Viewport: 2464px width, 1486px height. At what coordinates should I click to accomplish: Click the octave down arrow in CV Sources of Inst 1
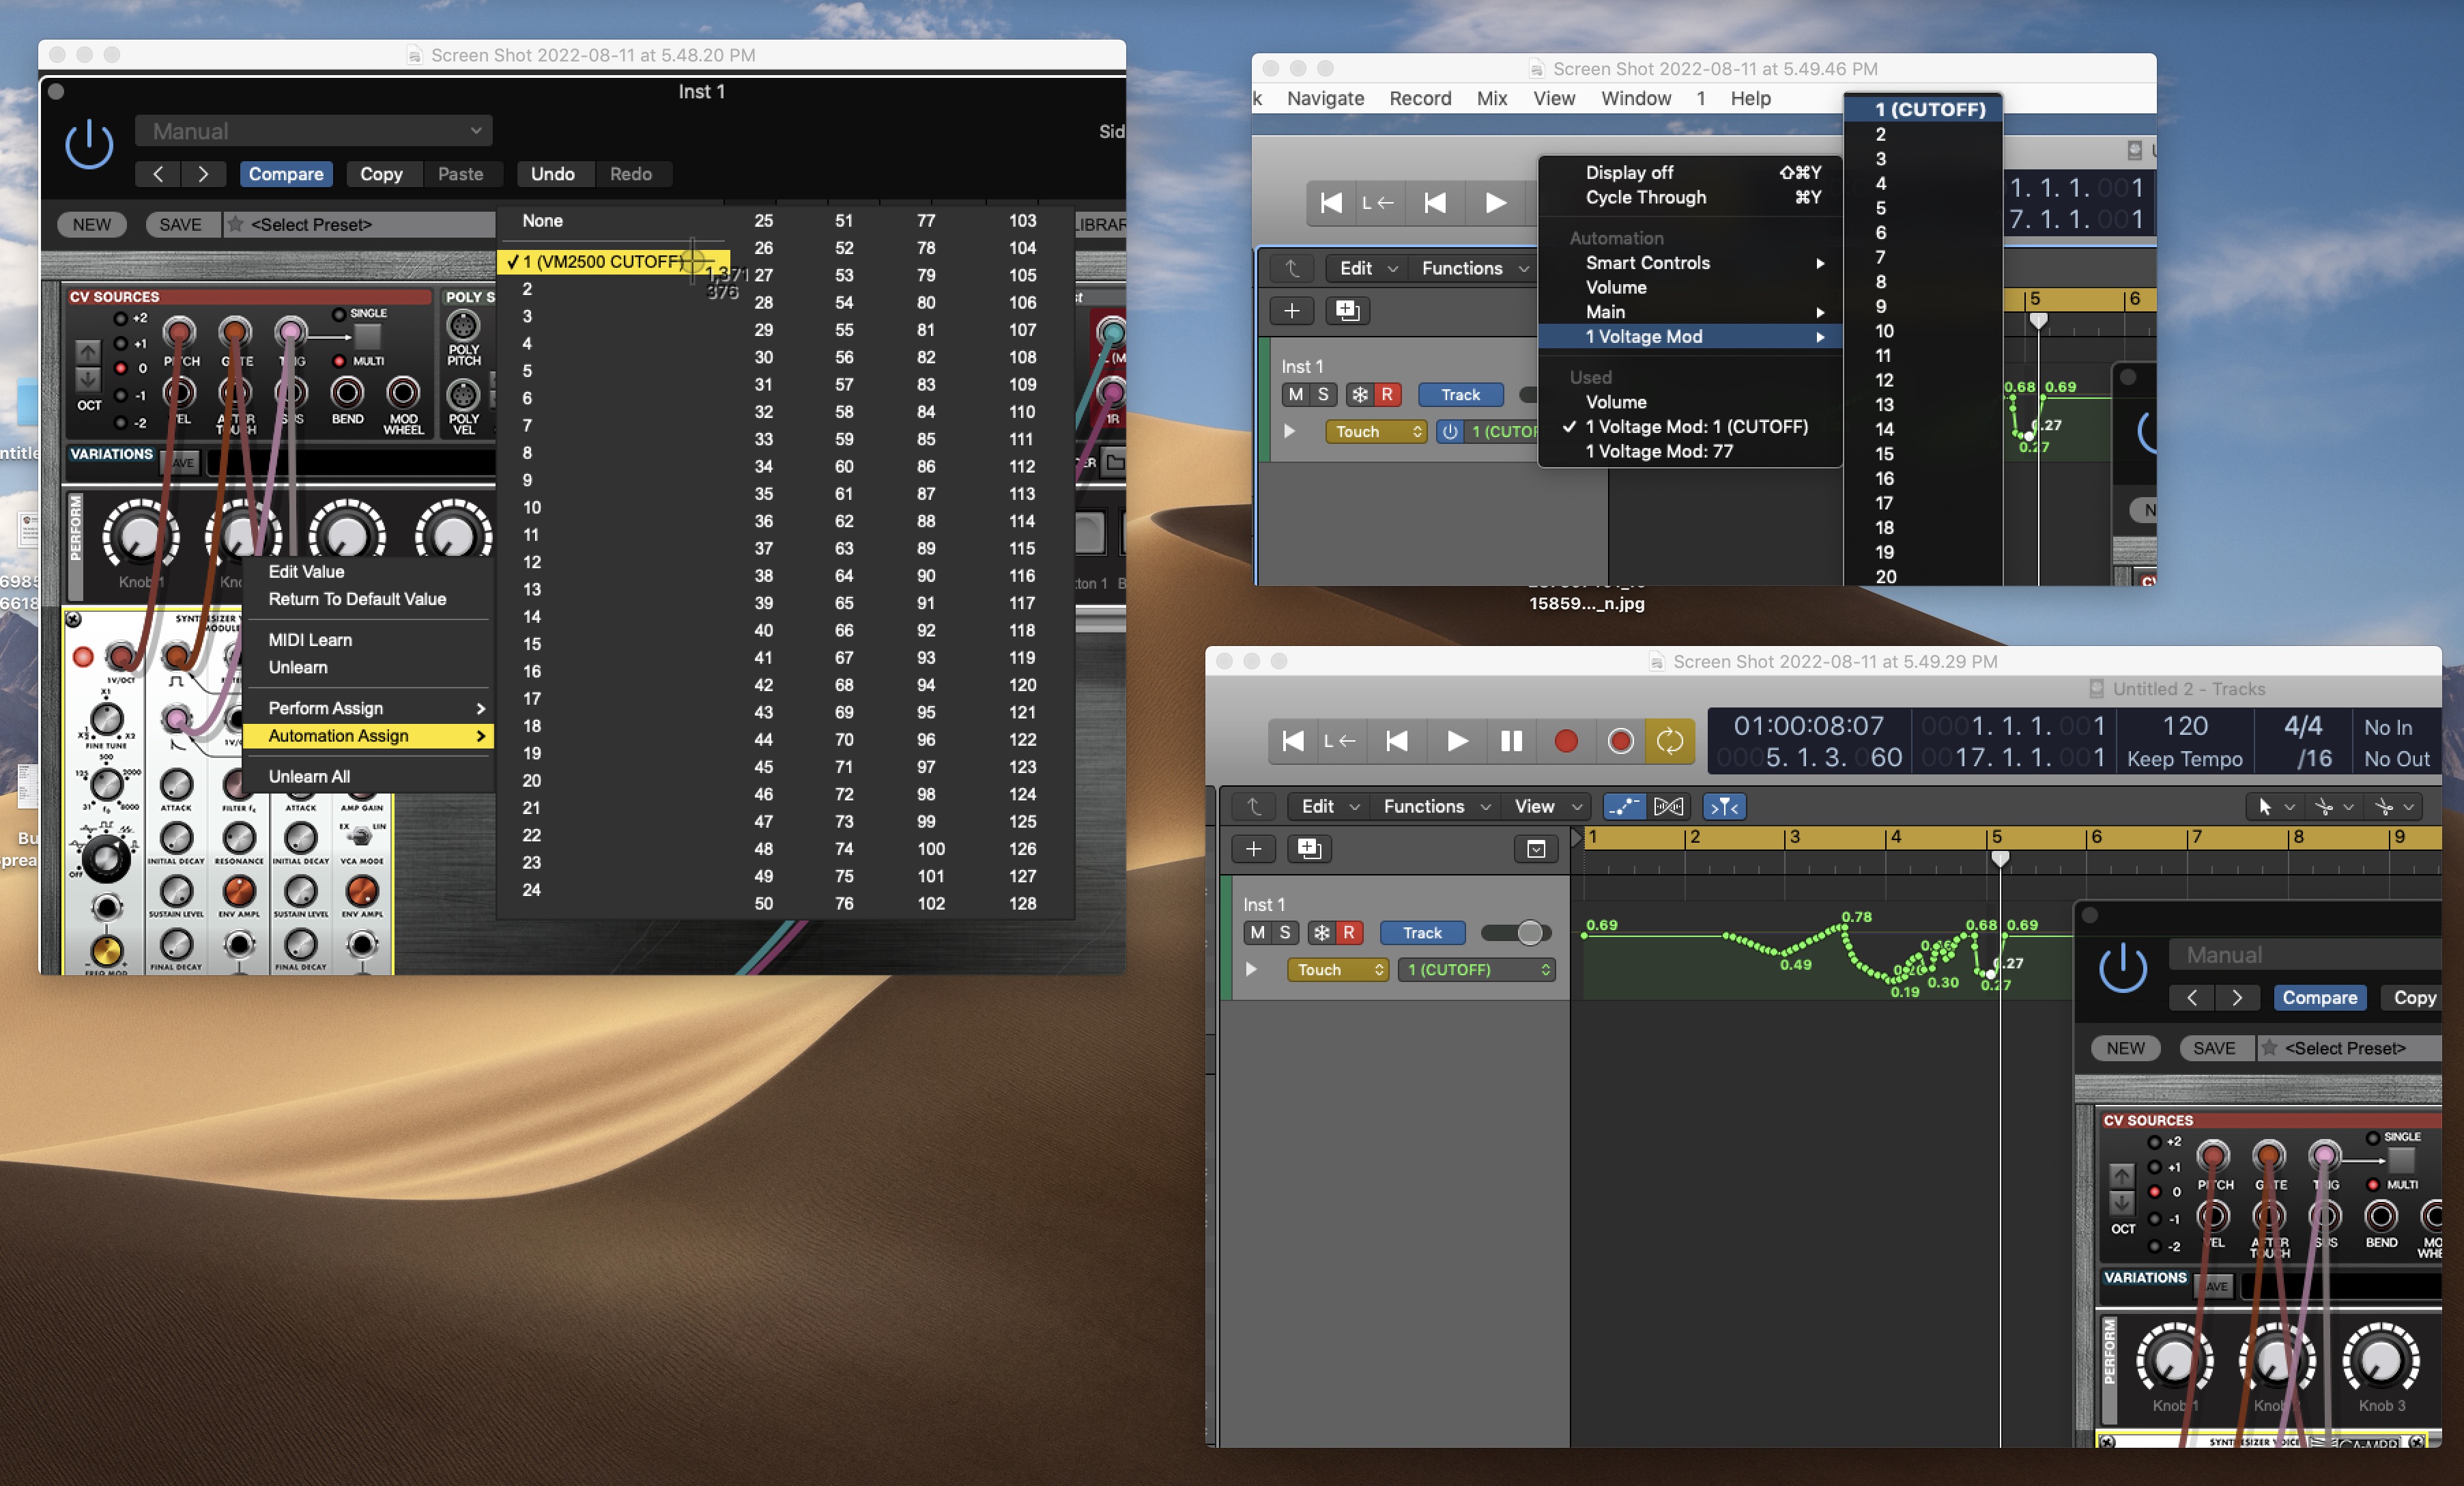(x=88, y=379)
